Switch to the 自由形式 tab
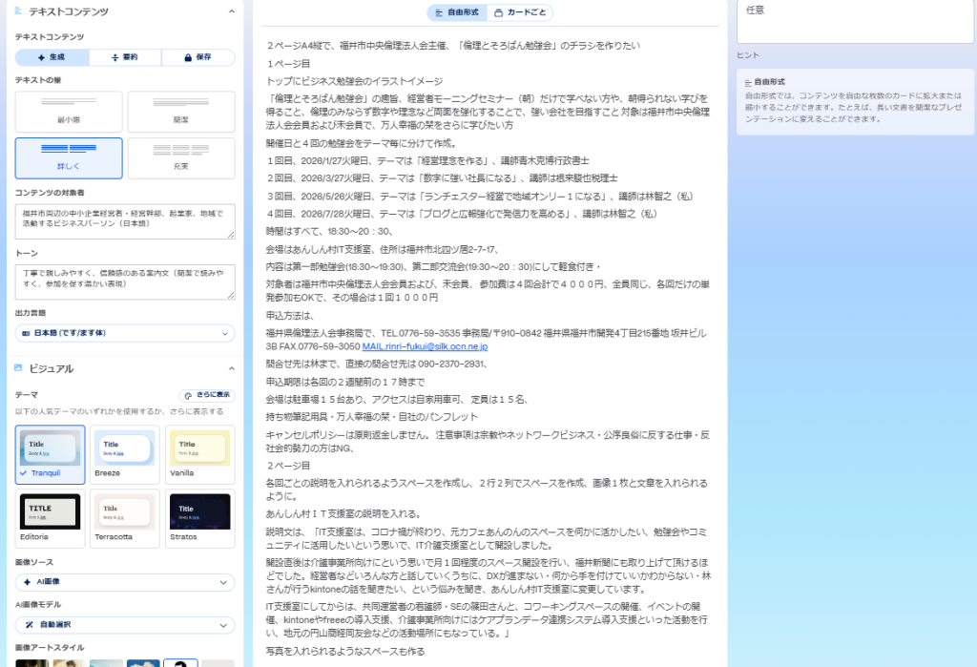The width and height of the screenshot is (977, 667). (458, 12)
